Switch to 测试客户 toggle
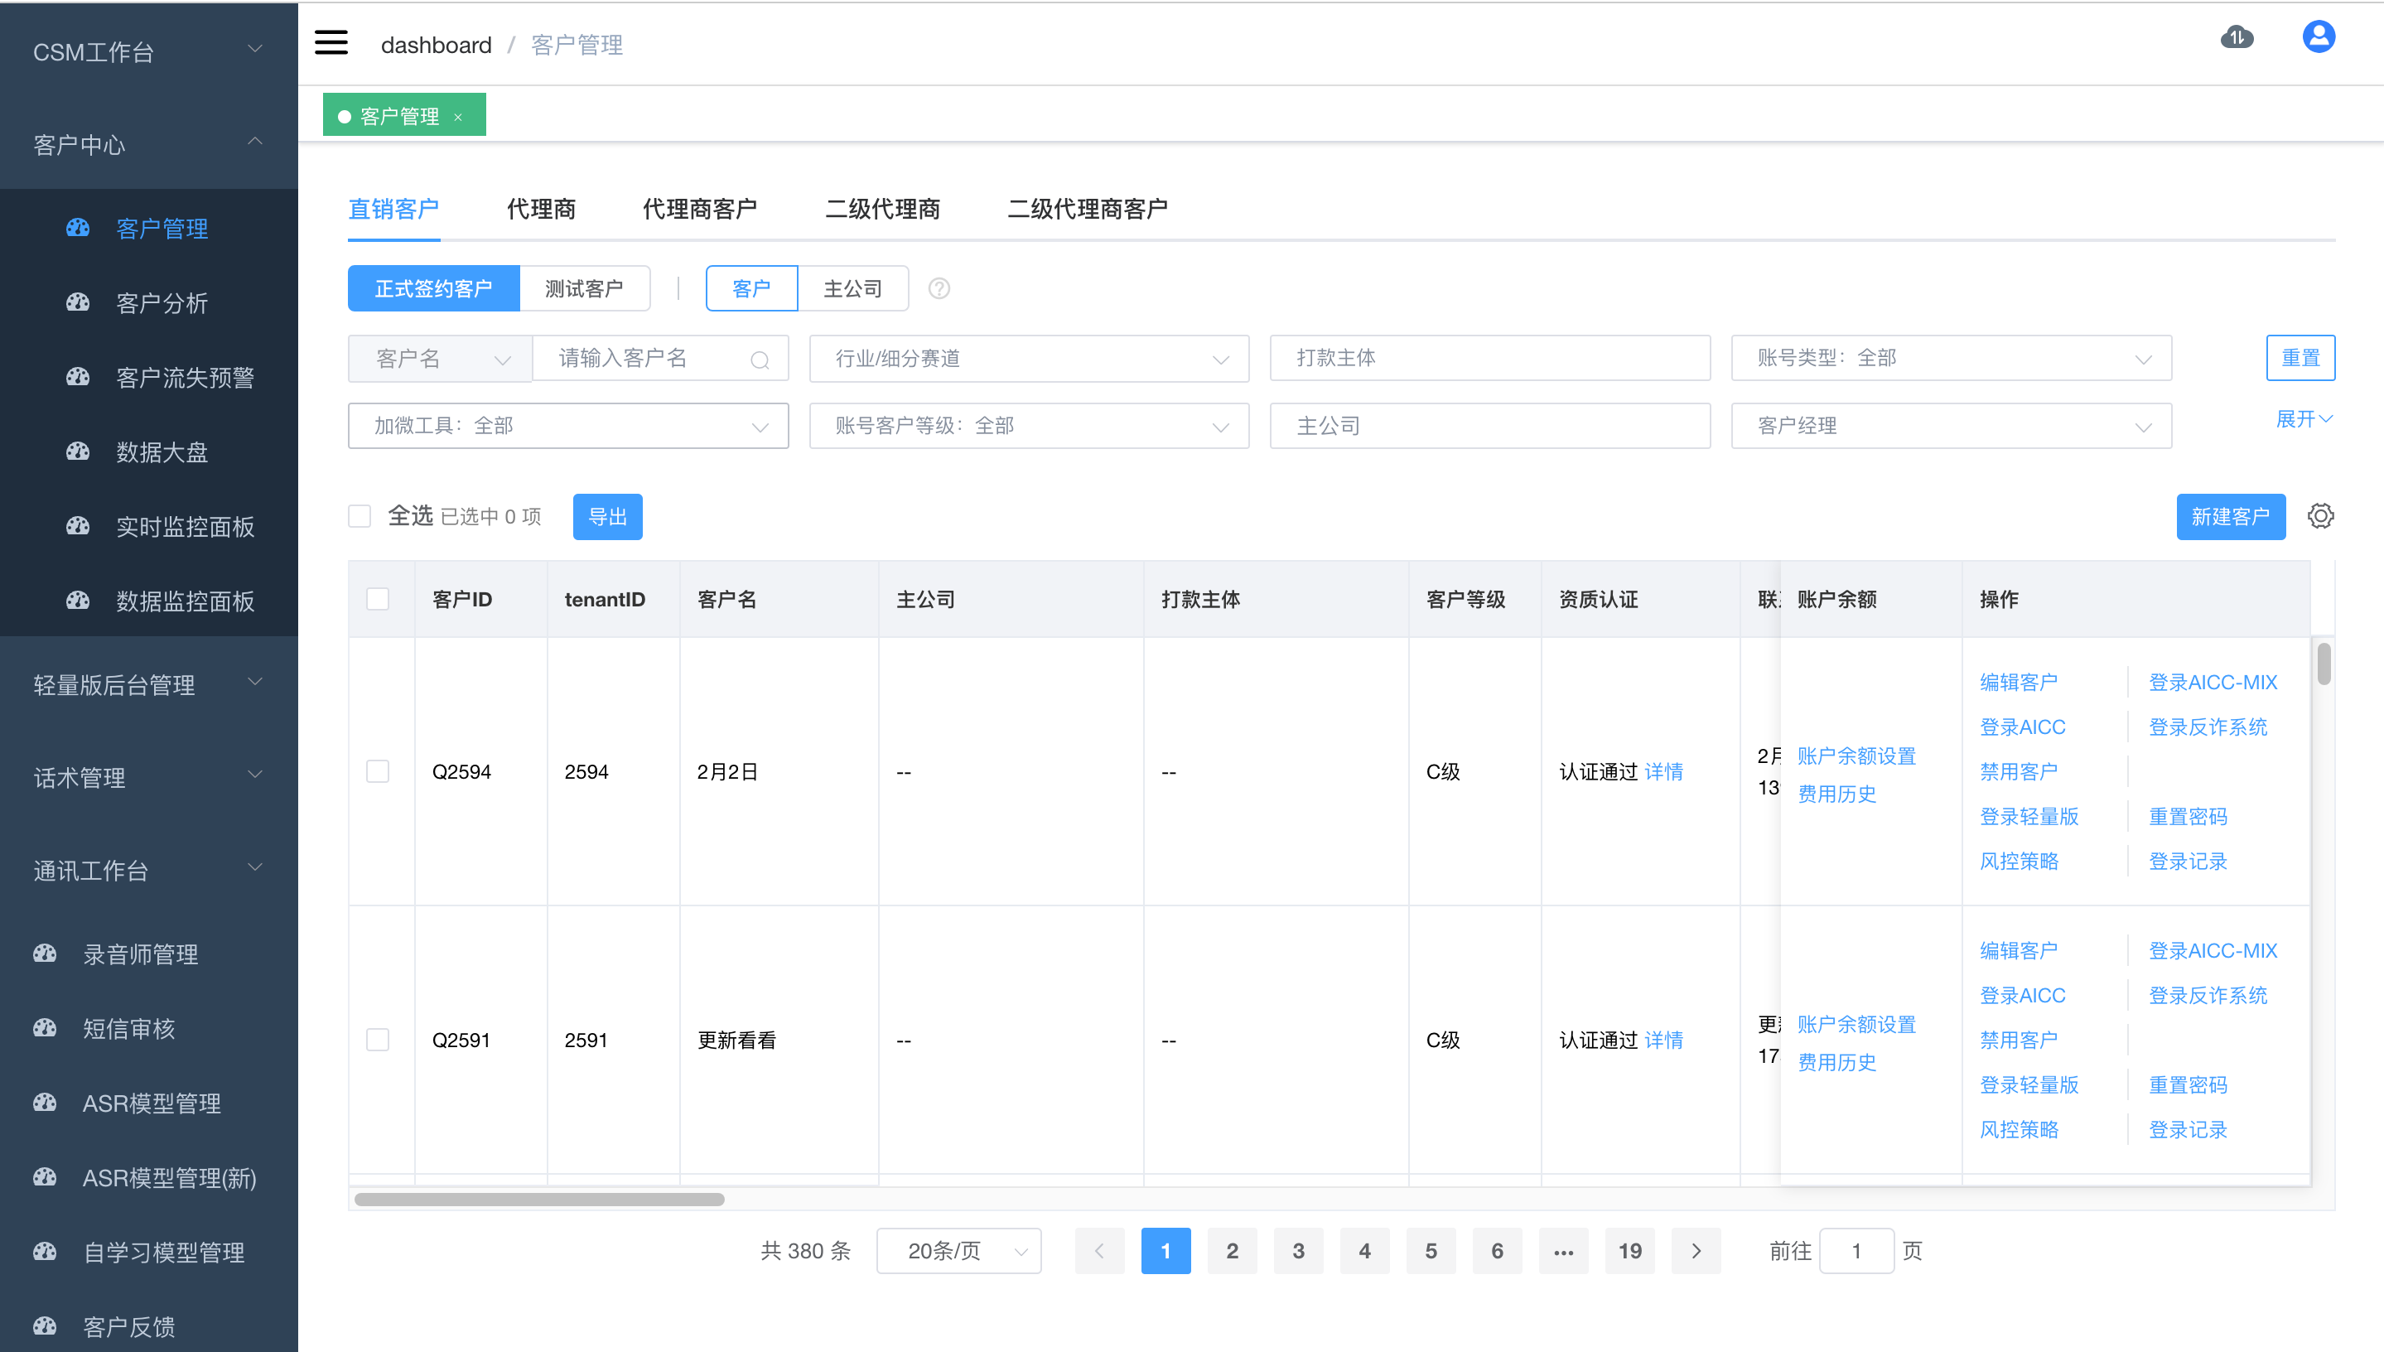Screen dimensions: 2384x1352 (584, 289)
